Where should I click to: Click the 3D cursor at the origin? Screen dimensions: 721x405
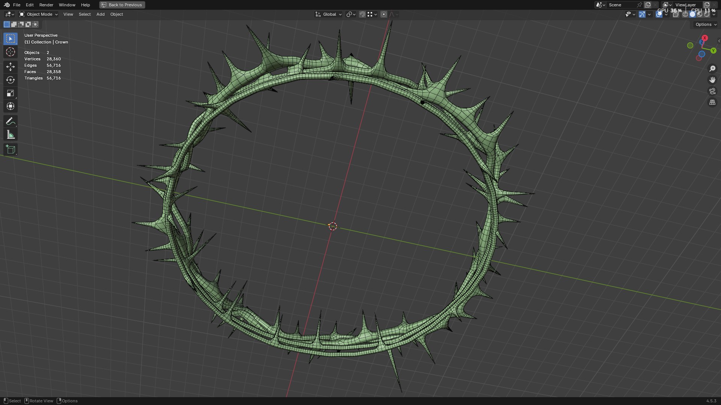pos(333,226)
